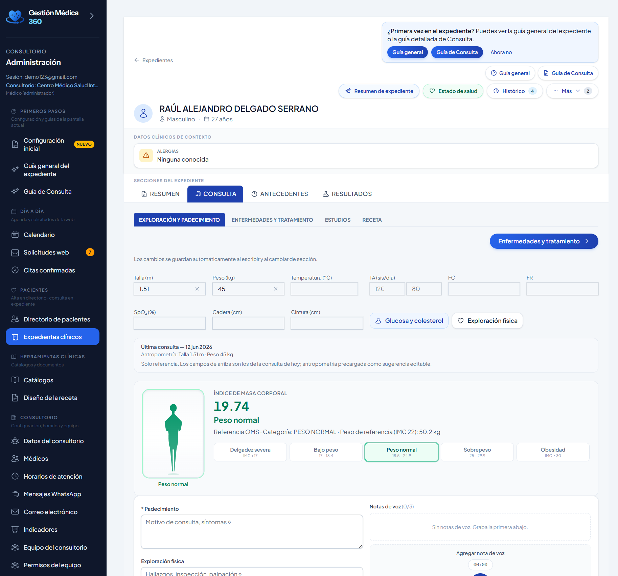Clear the Talla field with its X
The height and width of the screenshot is (576, 618).
(197, 289)
